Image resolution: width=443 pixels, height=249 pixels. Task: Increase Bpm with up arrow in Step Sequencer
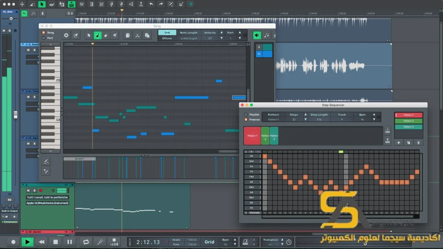[x=374, y=115]
